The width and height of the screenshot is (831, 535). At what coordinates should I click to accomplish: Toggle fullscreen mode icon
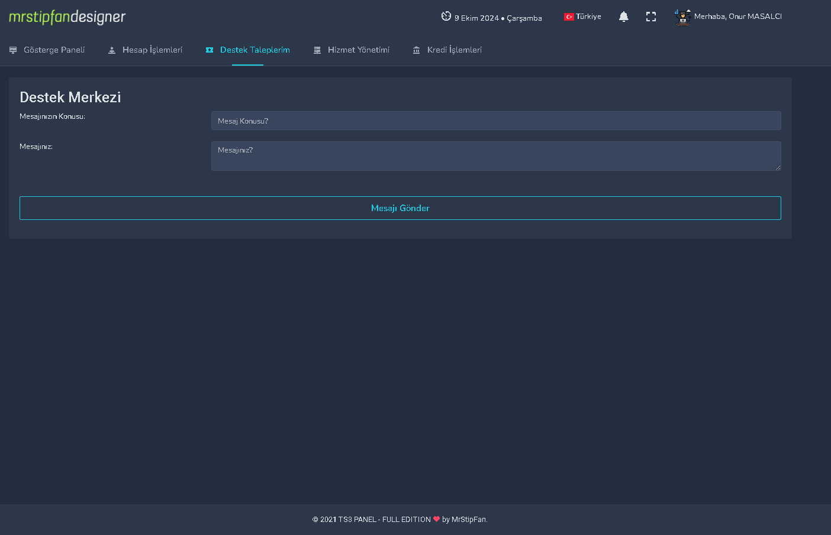coord(651,17)
